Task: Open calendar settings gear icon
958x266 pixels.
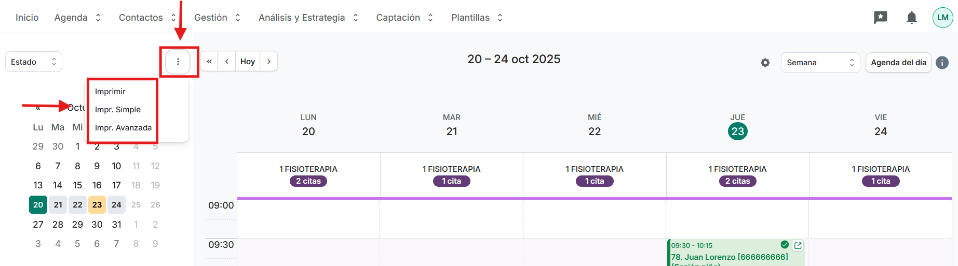Action: pyautogui.click(x=765, y=63)
